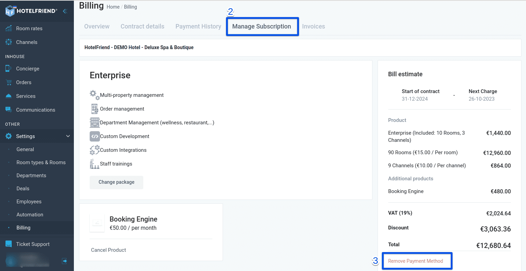Click Next Charge date 26-10-2023
The height and width of the screenshot is (271, 526).
pyautogui.click(x=482, y=99)
